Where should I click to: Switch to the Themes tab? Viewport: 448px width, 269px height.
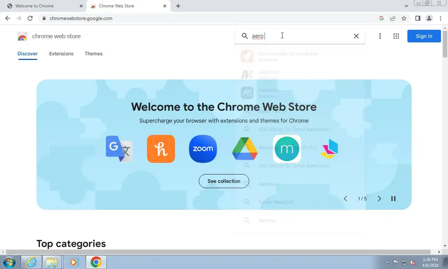click(93, 54)
